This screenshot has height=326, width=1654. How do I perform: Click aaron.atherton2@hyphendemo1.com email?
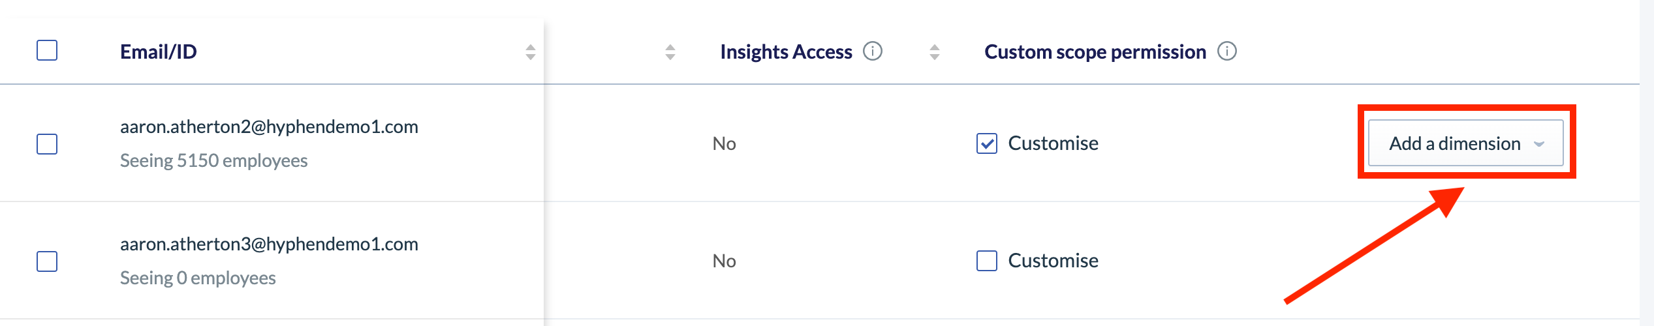point(269,126)
